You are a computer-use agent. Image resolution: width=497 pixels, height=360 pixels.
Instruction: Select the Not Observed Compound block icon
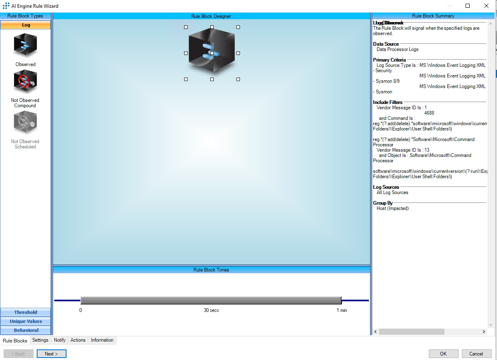click(x=25, y=81)
